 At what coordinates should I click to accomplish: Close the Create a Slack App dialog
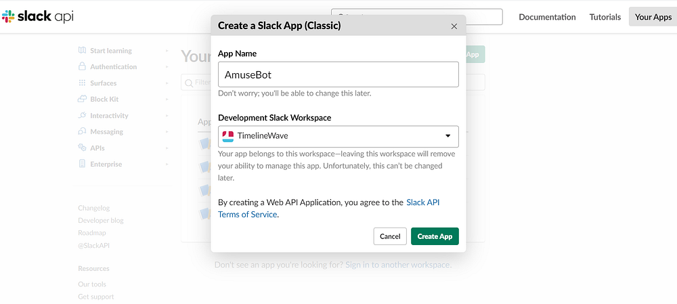click(x=454, y=26)
